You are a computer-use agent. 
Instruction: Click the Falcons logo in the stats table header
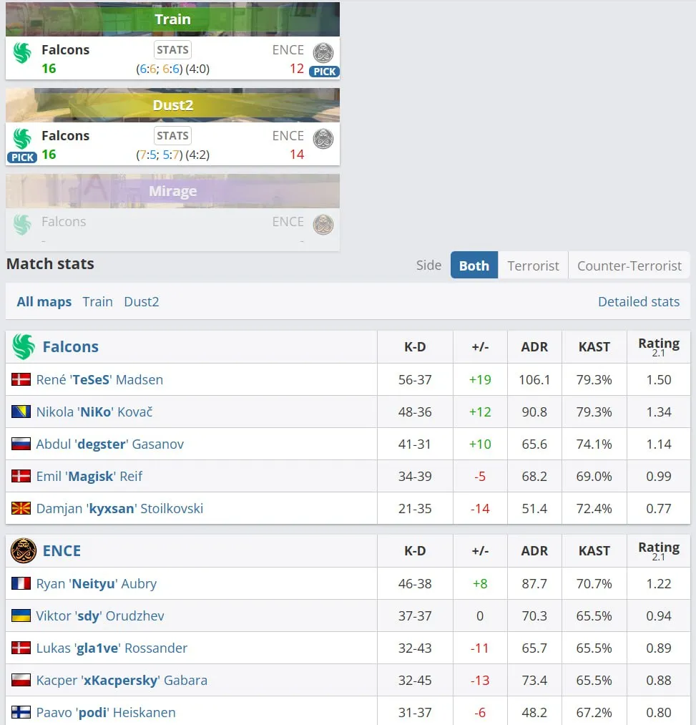[x=23, y=347]
